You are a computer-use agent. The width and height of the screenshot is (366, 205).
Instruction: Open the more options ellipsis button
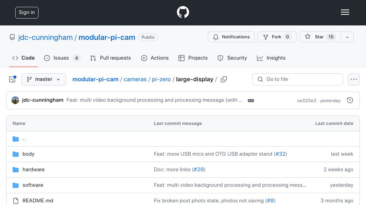point(354,79)
